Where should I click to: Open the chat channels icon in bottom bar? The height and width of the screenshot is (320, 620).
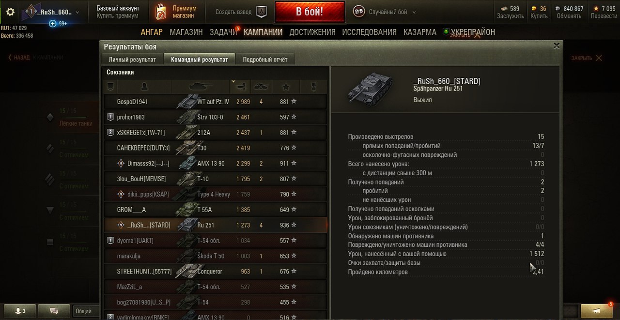tap(54, 311)
